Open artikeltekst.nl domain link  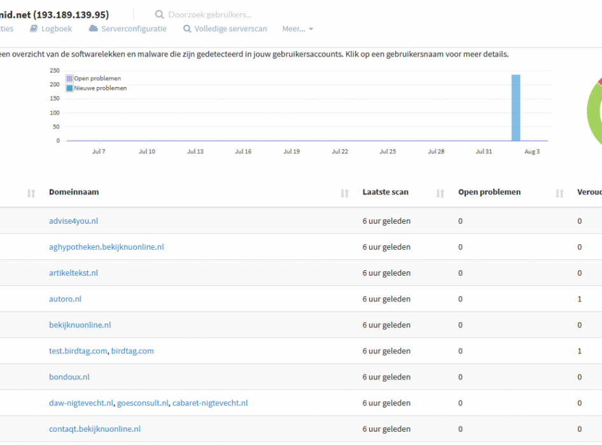73,273
